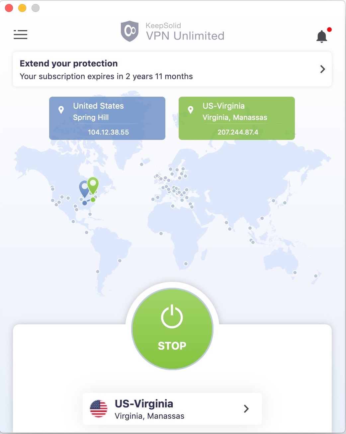This screenshot has height=434, width=346.
Task: Click the KeepSolid shield logo
Action: point(130,31)
